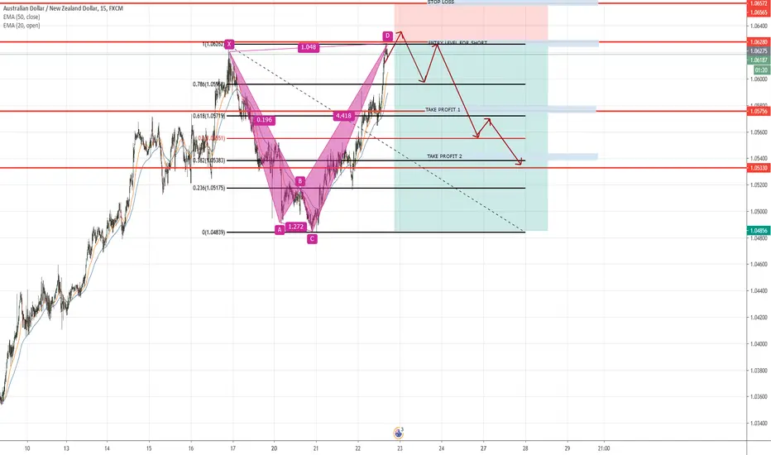Click date 17 on the time axis

click(232, 448)
